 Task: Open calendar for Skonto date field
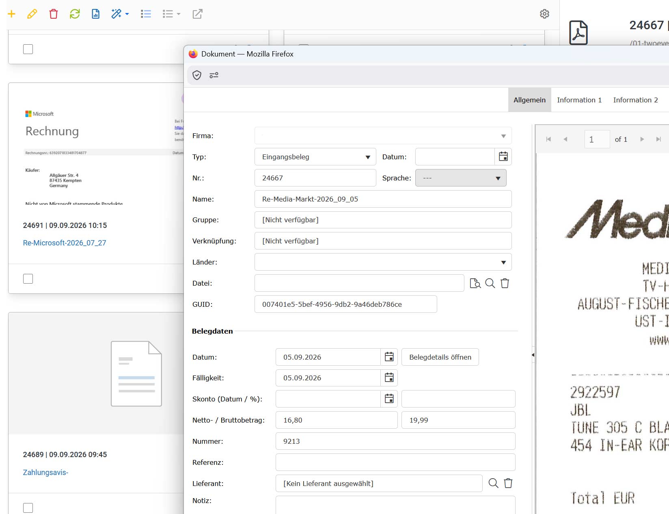pyautogui.click(x=389, y=399)
